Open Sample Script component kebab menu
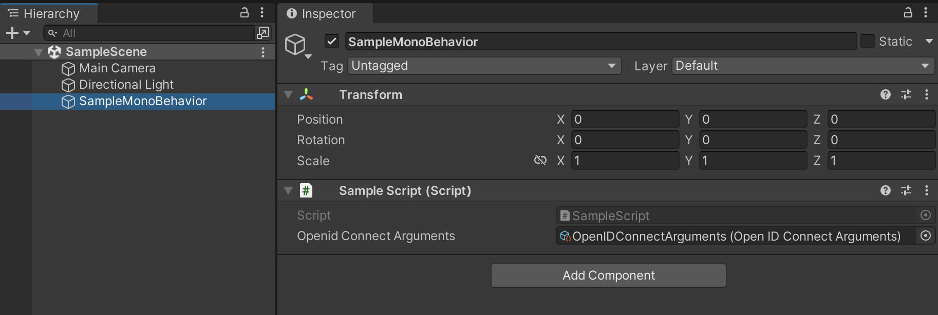Screen dimensions: 938x315 click(x=927, y=190)
